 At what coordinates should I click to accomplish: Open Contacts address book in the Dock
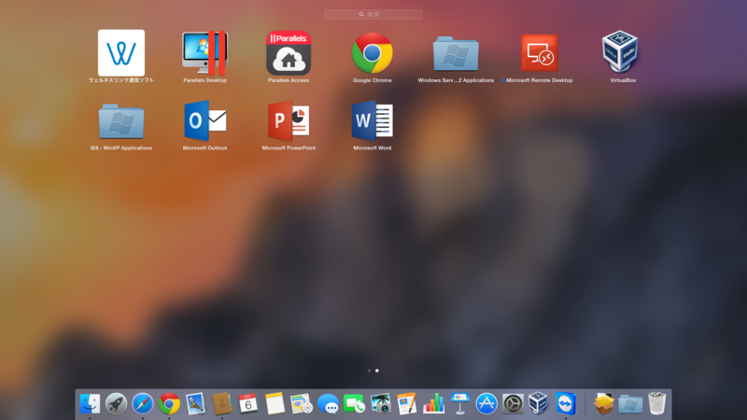coord(222,404)
